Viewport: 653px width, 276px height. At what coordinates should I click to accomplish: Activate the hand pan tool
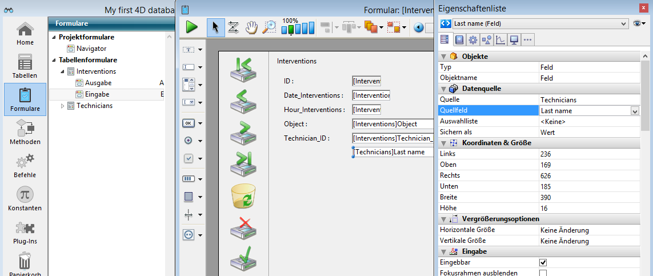tap(251, 27)
